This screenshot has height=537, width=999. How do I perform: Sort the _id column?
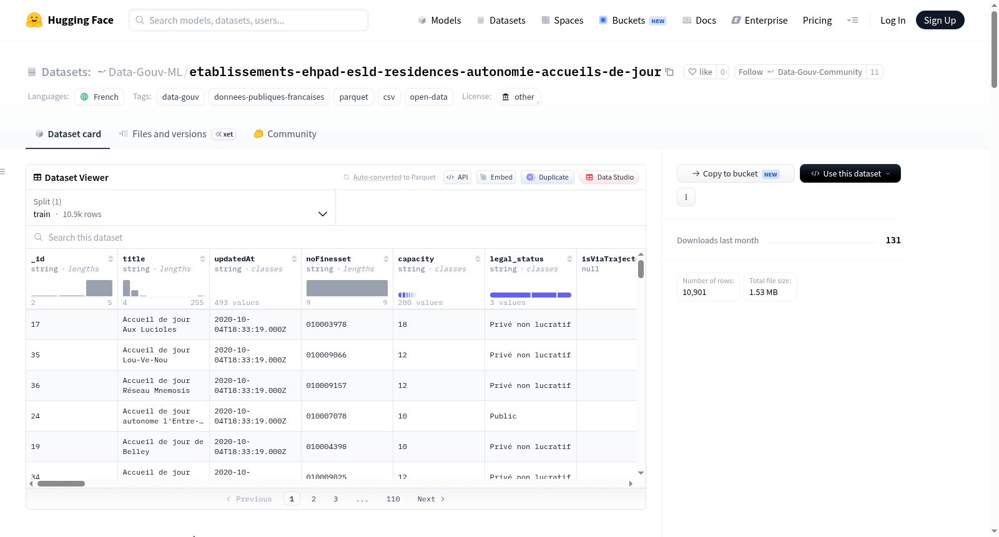pyautogui.click(x=111, y=259)
